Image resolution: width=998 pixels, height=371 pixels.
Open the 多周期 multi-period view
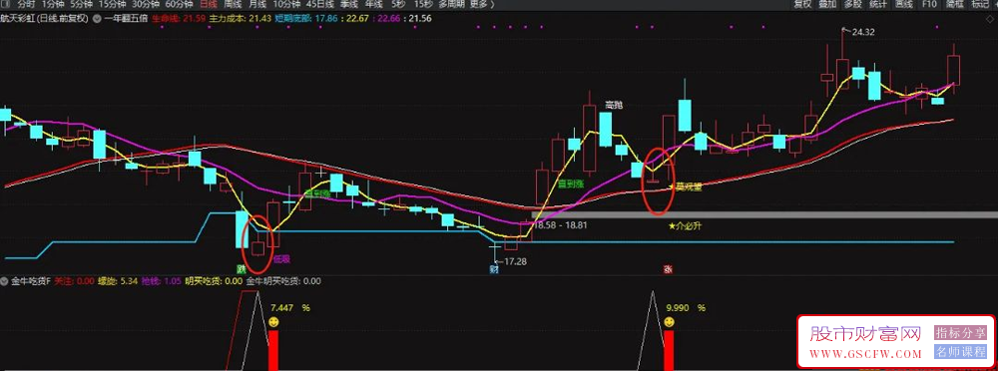[451, 4]
